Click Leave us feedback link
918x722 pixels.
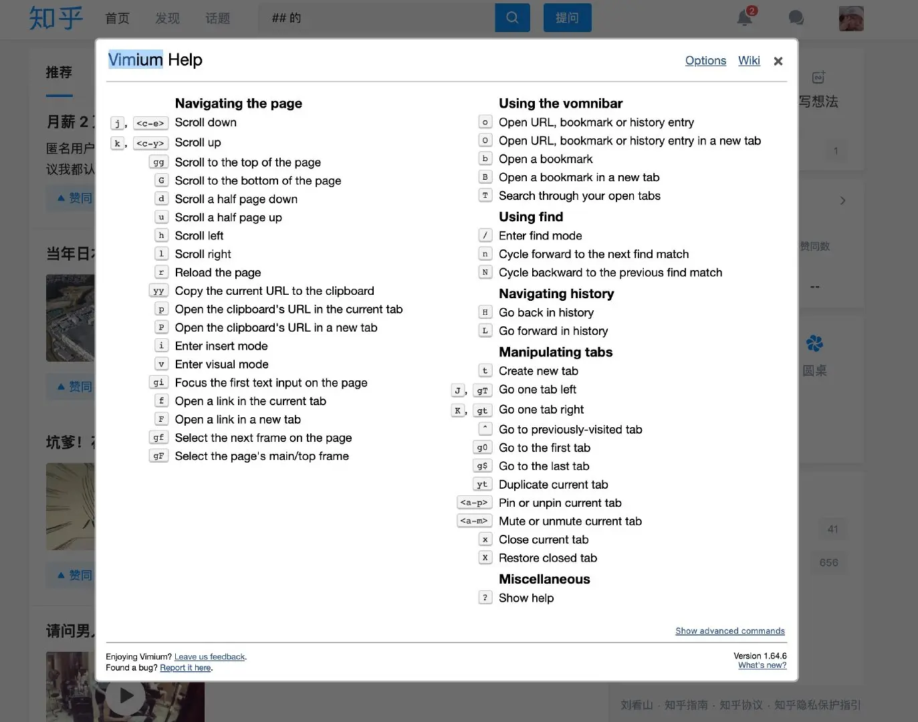coord(210,656)
